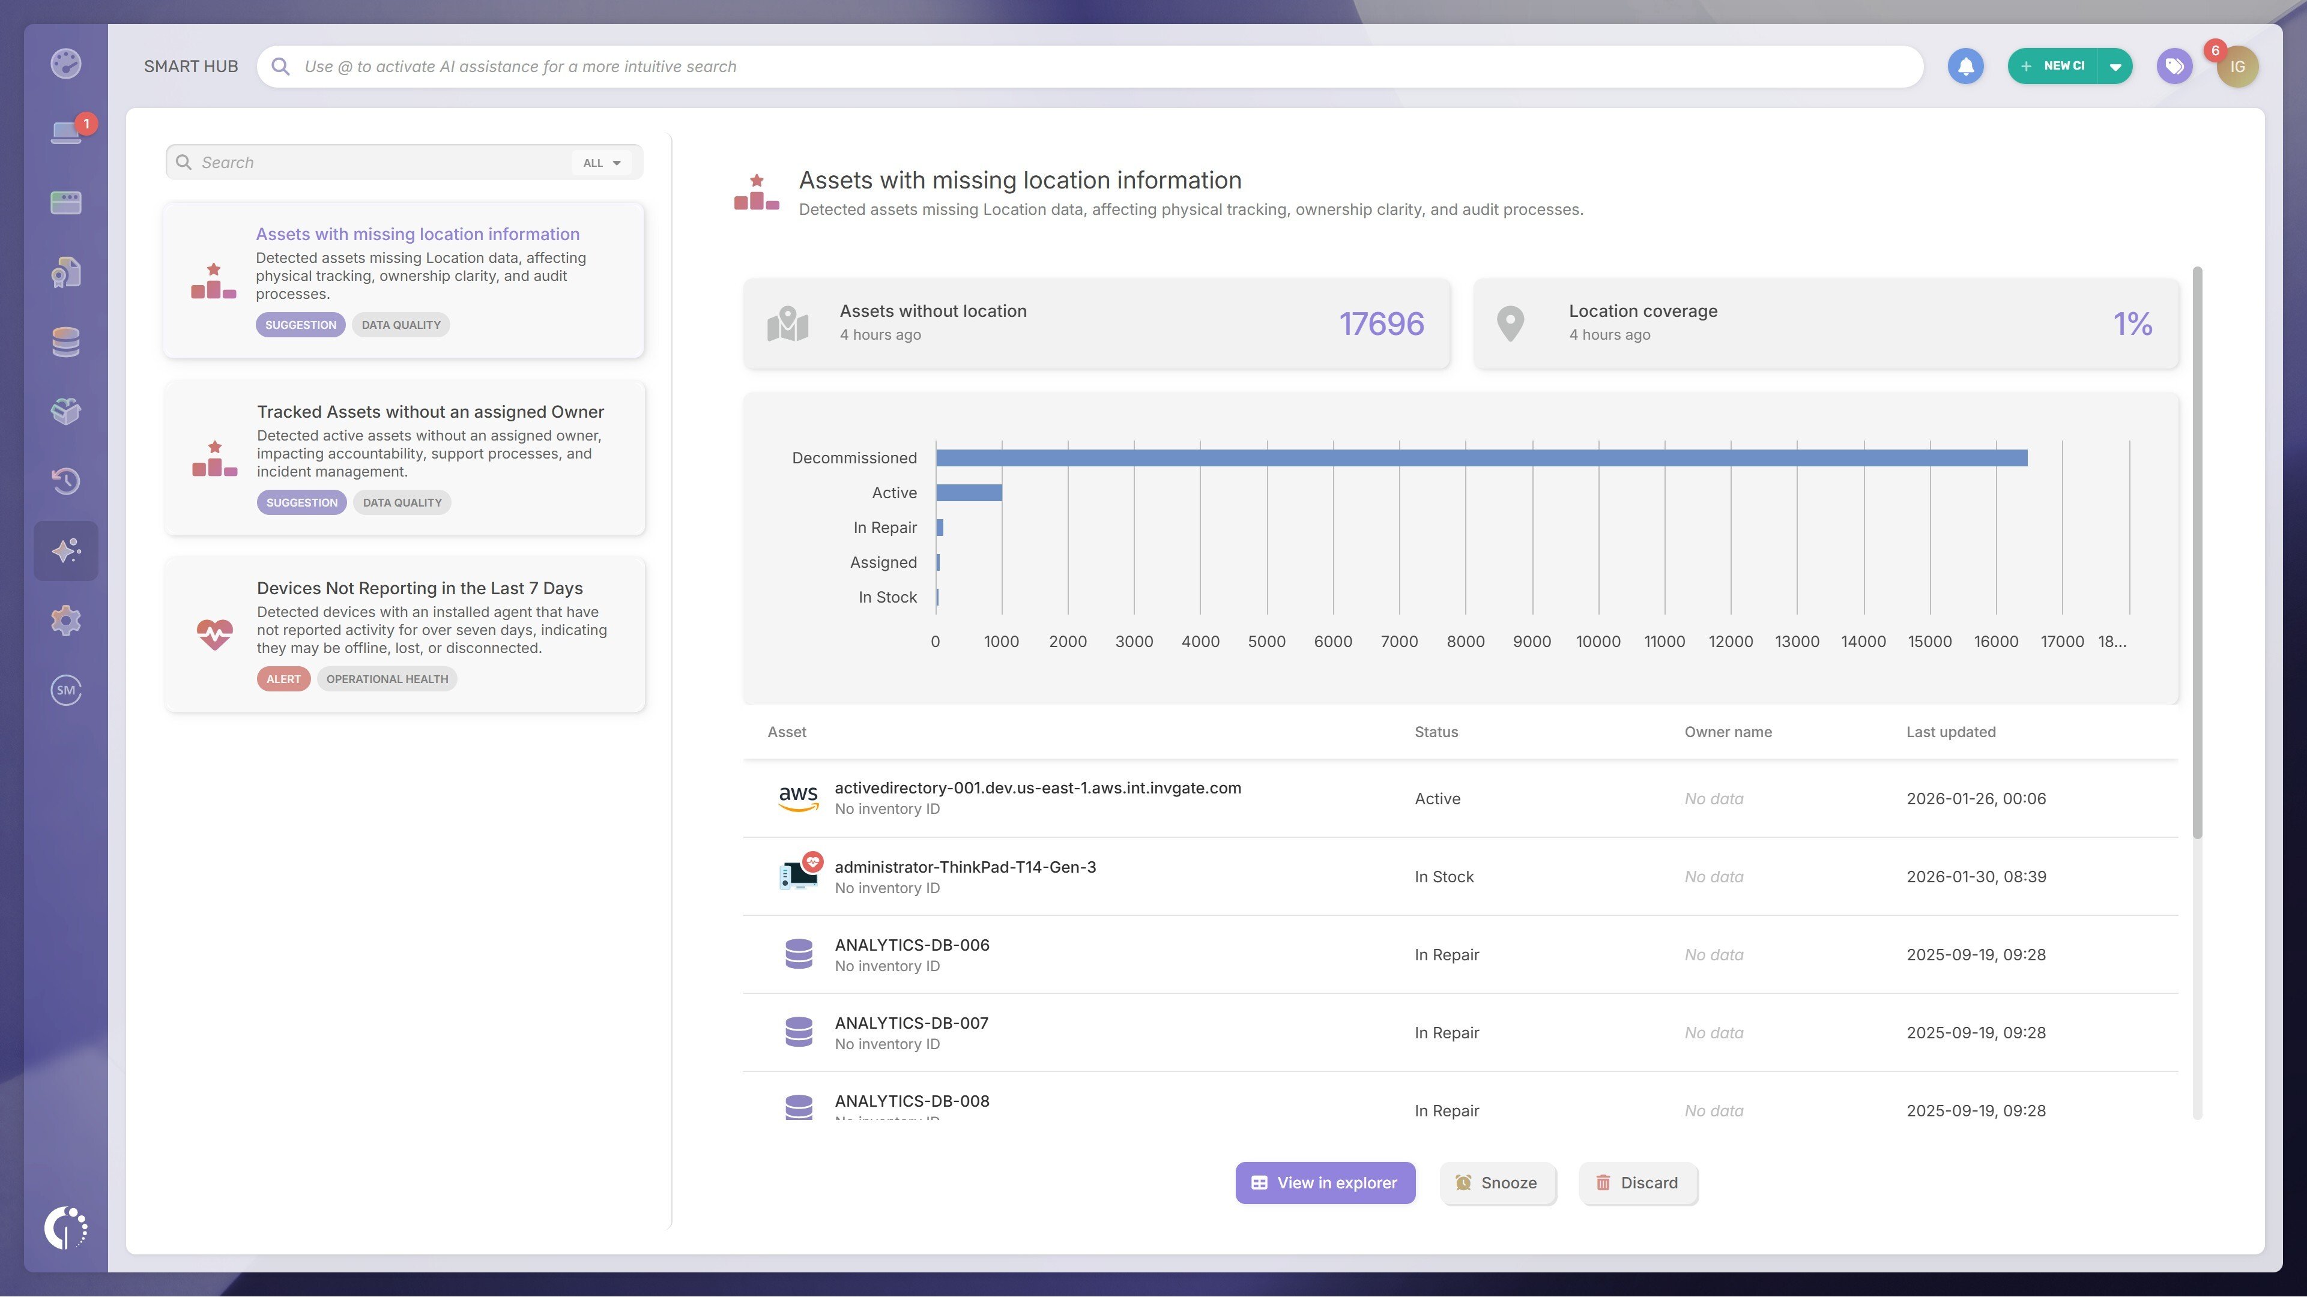Viewport: 2307px width, 1297px height.
Task: Open the tags icon near profile avatar
Action: tap(2174, 65)
